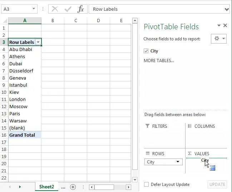Open the City dropdown in Rows area
Image resolution: width=232 pixels, height=192 pixels.
[x=178, y=162]
